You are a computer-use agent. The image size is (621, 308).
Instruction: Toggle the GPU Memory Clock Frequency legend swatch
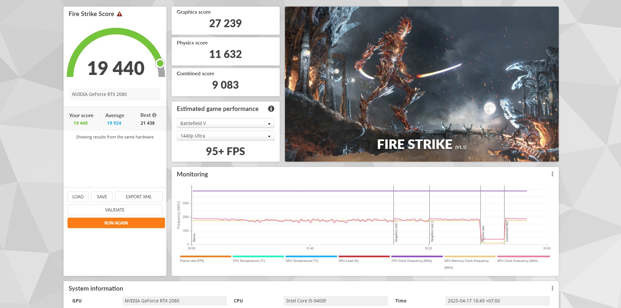click(x=470, y=257)
